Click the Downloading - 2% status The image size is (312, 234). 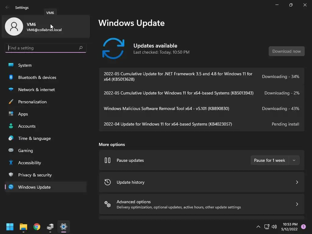click(x=282, y=93)
